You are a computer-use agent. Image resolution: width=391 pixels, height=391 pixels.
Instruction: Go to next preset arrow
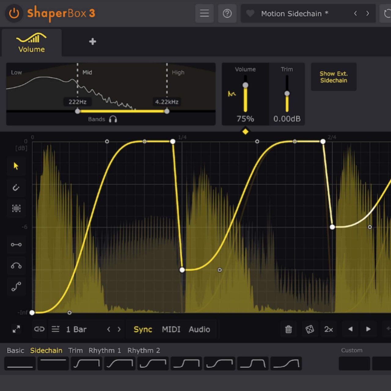pyautogui.click(x=367, y=13)
